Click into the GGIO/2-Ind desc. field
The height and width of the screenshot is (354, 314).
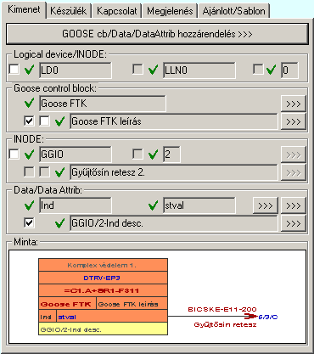[174, 223]
